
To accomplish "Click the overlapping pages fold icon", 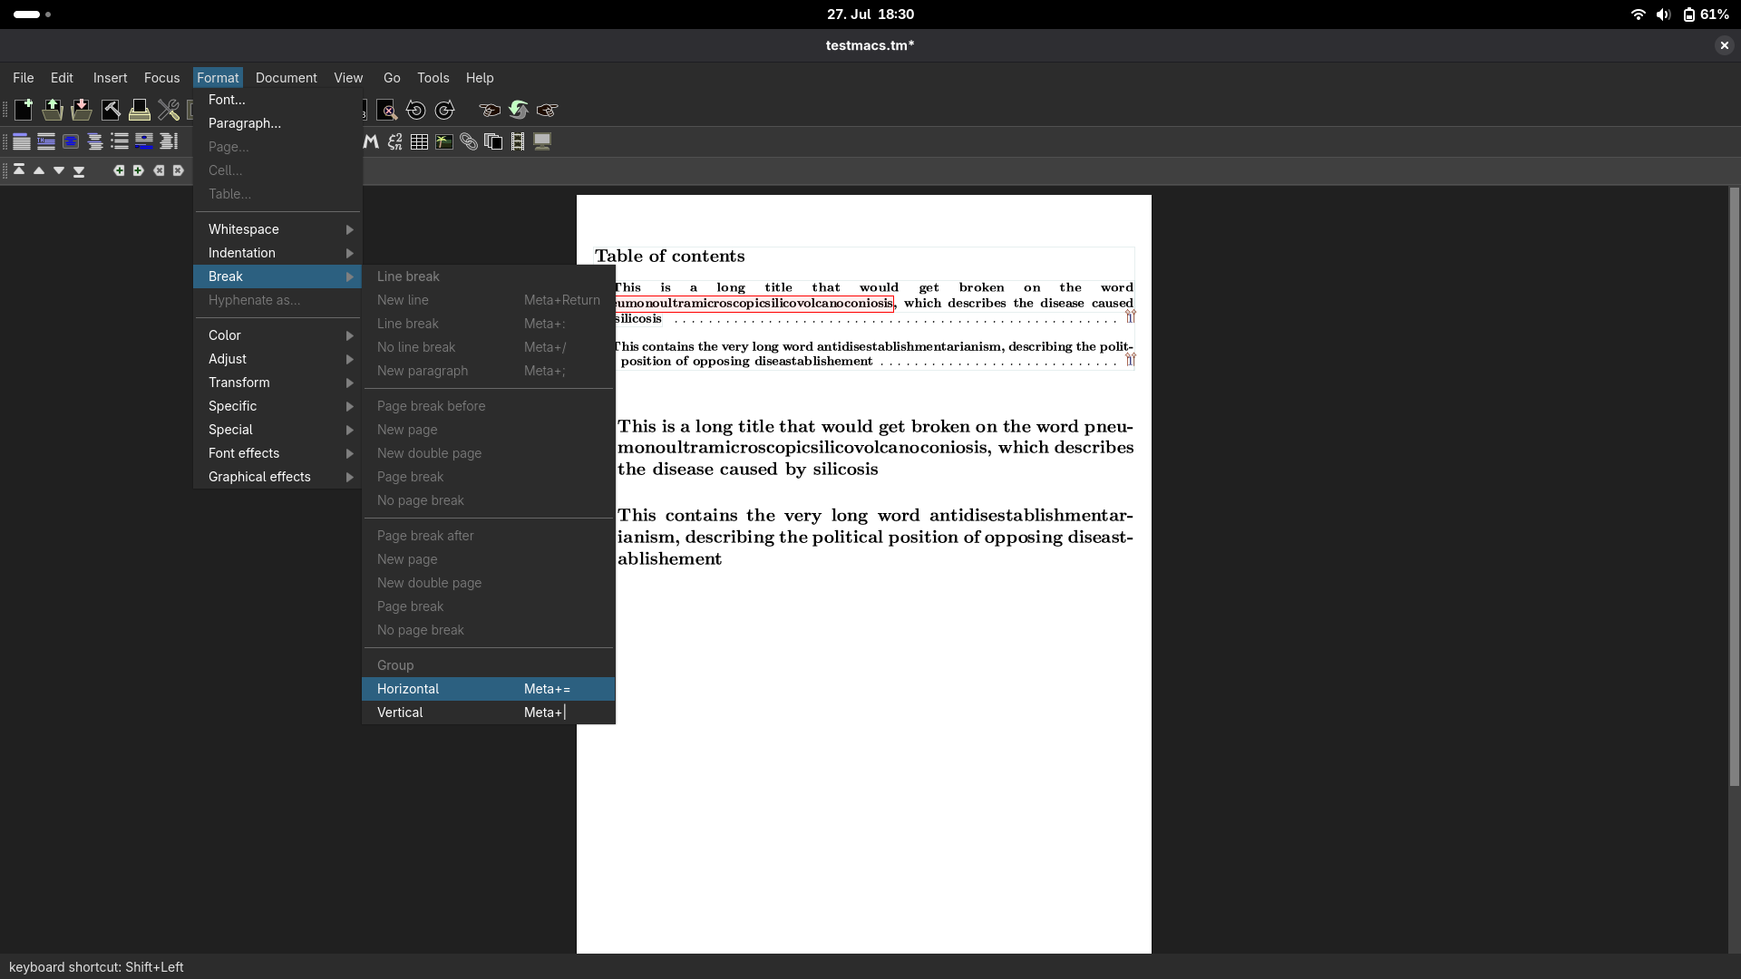I will pos(493,141).
